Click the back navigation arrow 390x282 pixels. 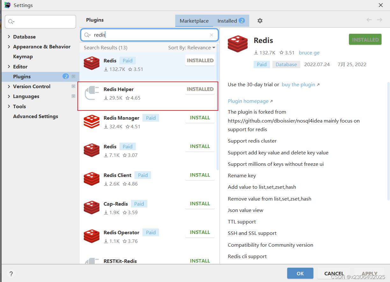pos(369,20)
